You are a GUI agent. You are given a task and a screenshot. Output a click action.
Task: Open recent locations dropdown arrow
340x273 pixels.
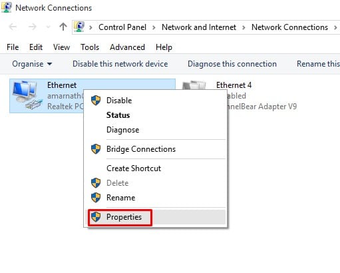48,27
